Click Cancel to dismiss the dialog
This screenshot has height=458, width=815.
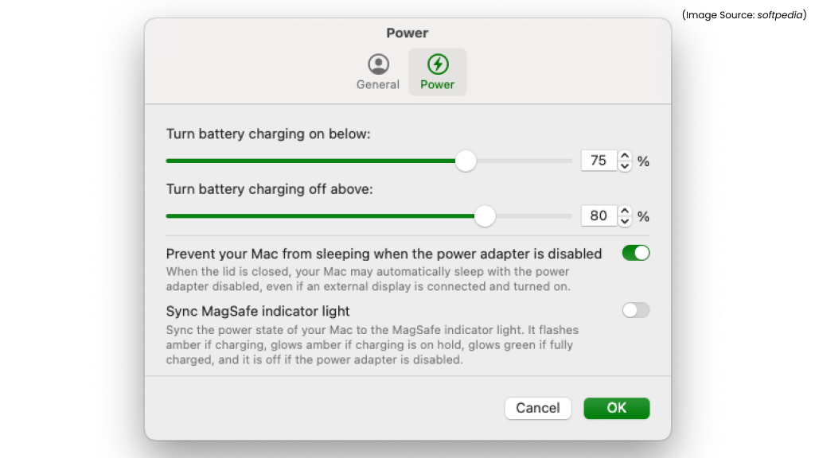(x=538, y=408)
